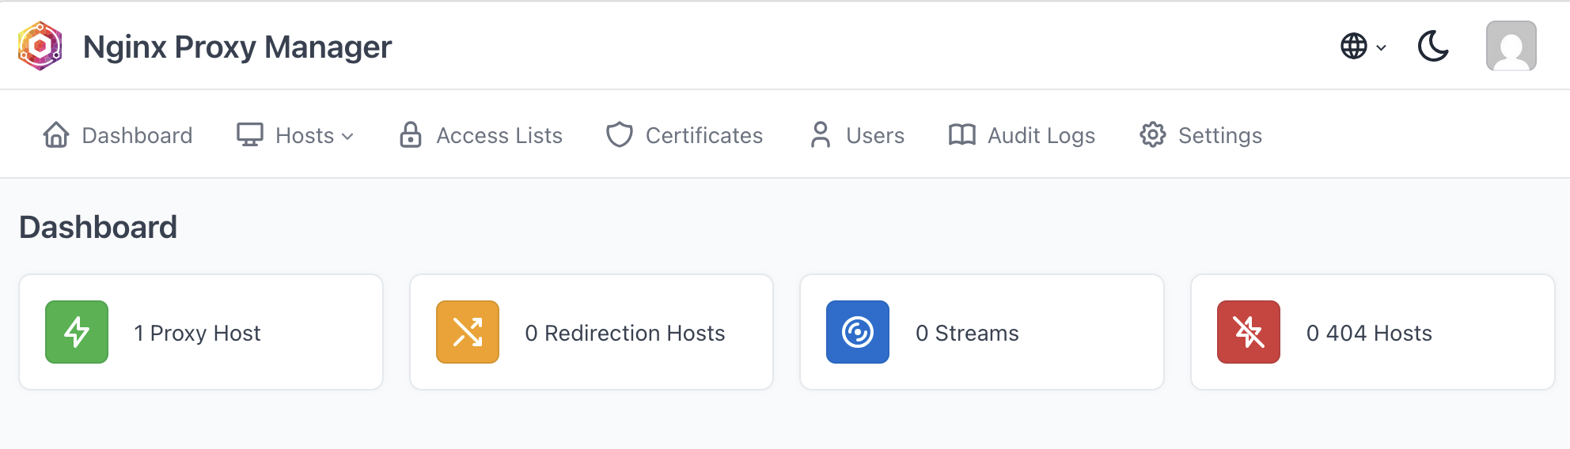The height and width of the screenshot is (449, 1570).
Task: Open the 0 Redirection Hosts card
Action: 592,332
